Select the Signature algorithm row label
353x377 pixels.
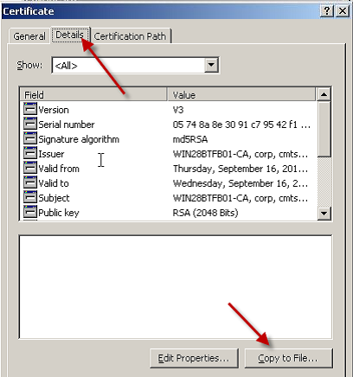(79, 139)
